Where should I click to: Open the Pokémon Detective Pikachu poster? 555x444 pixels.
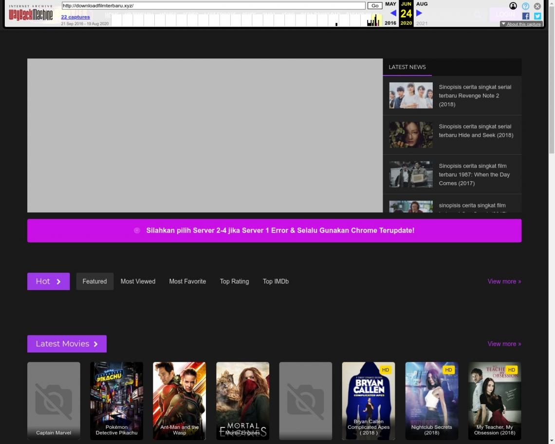117,401
